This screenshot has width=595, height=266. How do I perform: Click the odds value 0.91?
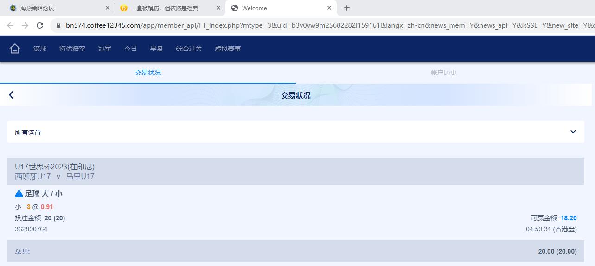[47, 207]
